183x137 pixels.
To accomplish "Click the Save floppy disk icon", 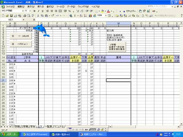I will tap(11, 15).
